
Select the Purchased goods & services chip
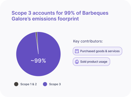97,51
